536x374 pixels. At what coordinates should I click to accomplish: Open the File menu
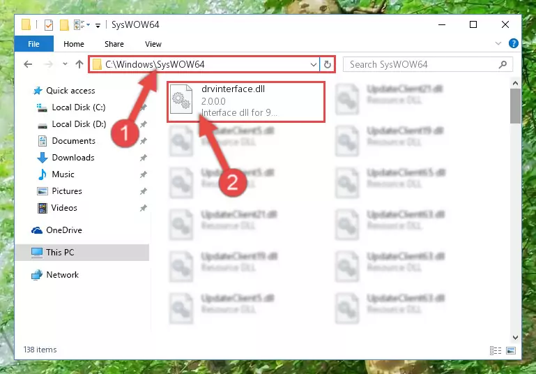(33, 44)
